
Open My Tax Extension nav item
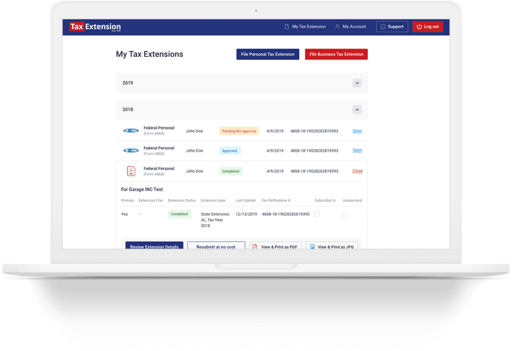[x=305, y=27]
